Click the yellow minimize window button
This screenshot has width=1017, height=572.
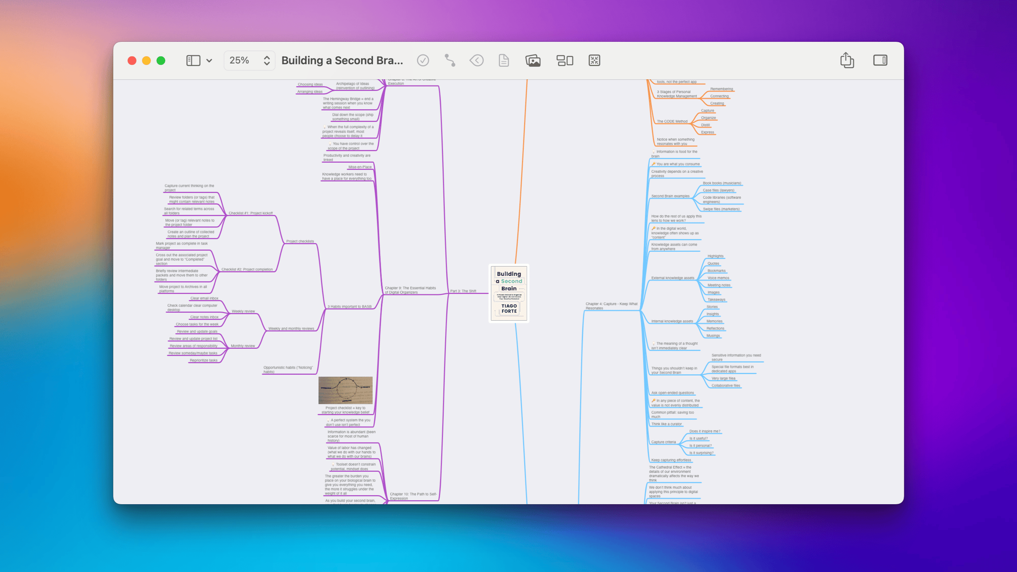click(146, 61)
